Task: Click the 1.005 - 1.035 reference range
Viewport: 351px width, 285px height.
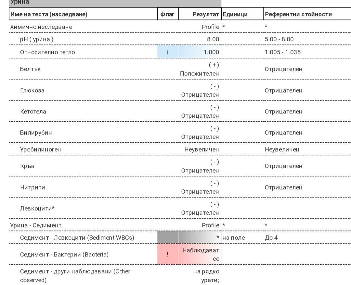Action: pyautogui.click(x=282, y=52)
